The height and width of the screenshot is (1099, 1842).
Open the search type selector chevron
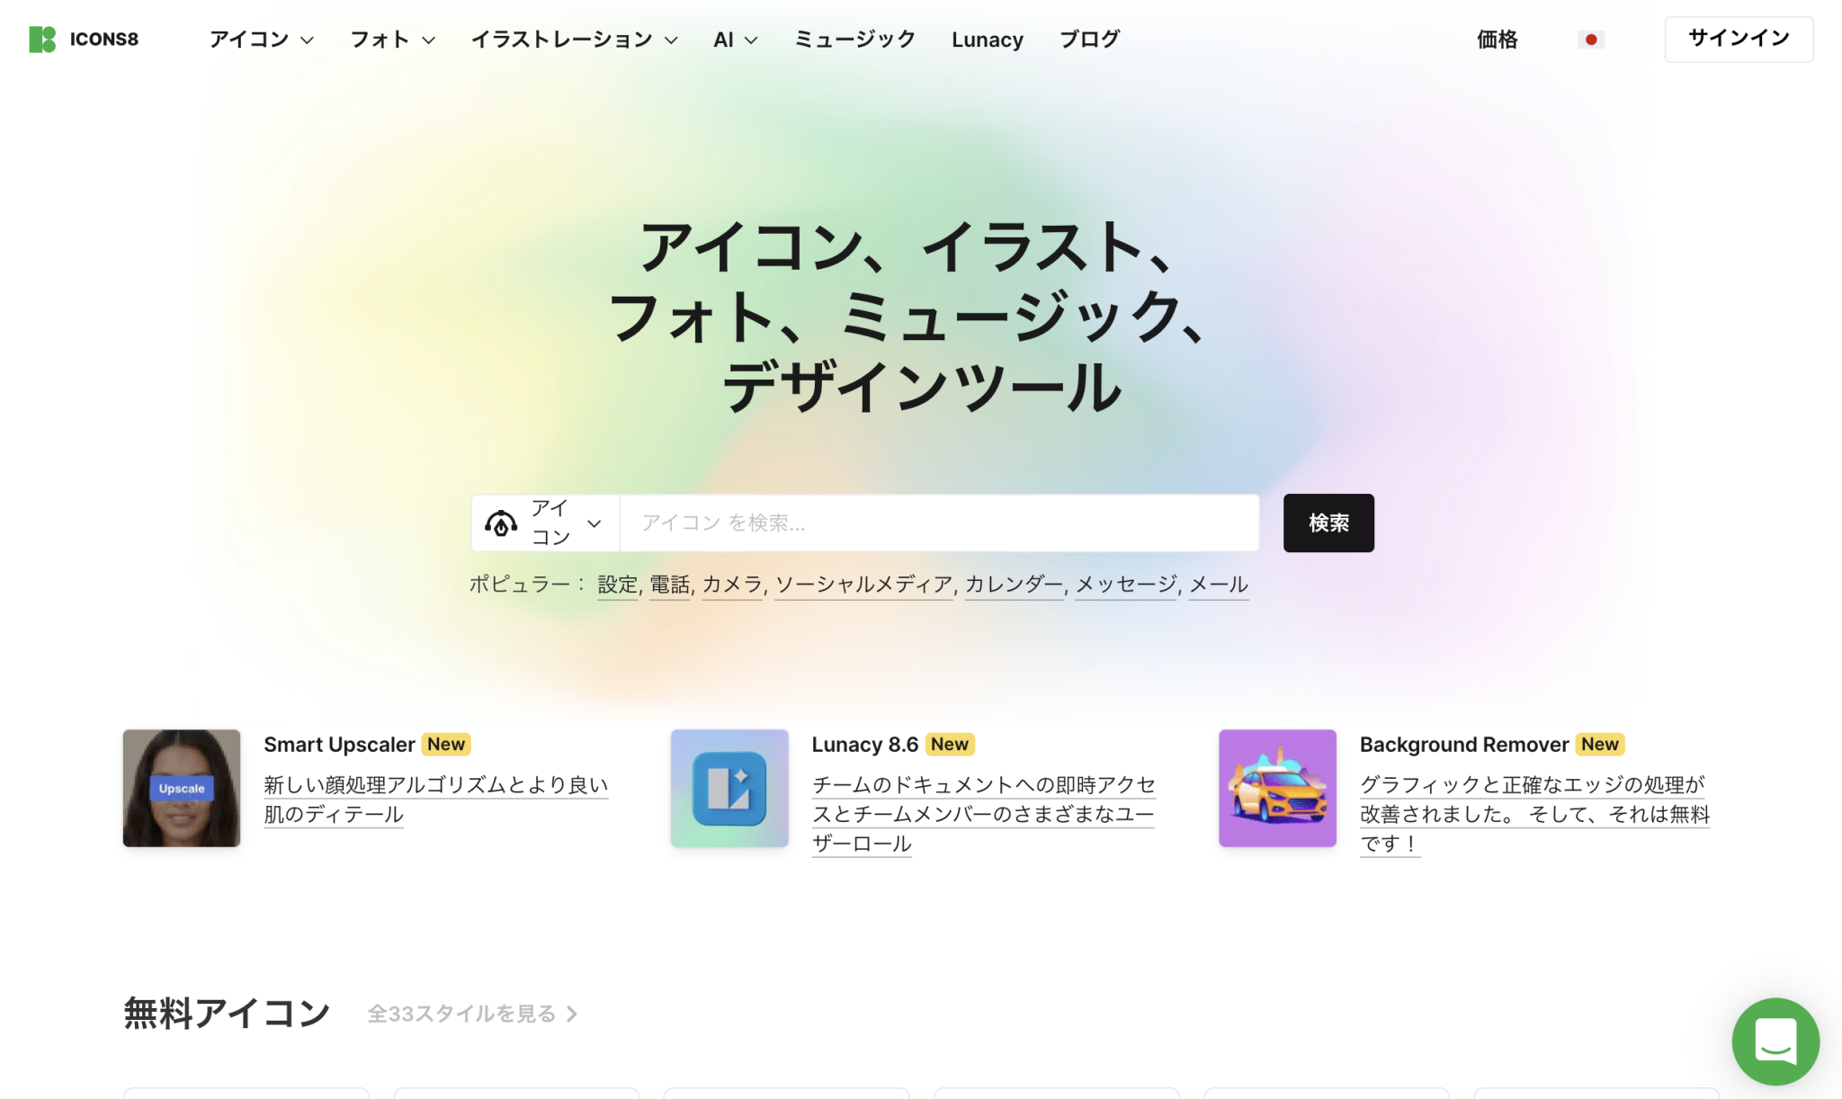(x=594, y=523)
